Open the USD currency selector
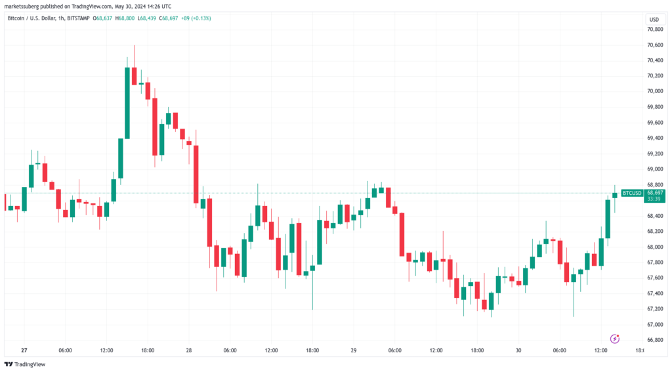The width and height of the screenshot is (672, 372). click(x=654, y=19)
